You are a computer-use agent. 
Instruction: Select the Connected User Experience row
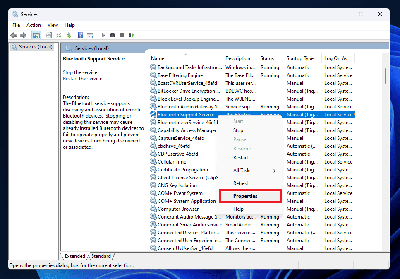(x=252, y=241)
